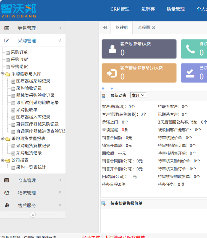Click the blue plus icon above 最新动态
Viewport: 207px width, 238px height.
coord(103,88)
